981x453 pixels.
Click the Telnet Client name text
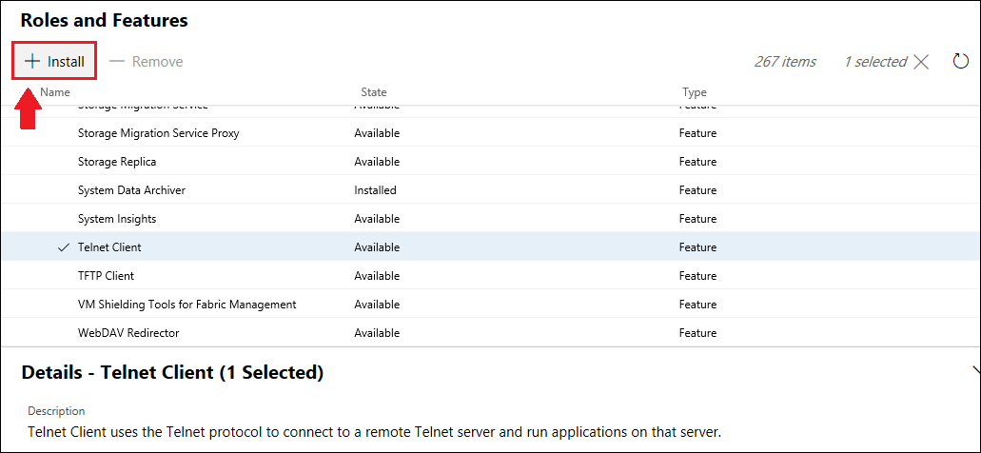coord(109,247)
